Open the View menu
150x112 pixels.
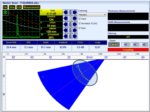pos(12,7)
